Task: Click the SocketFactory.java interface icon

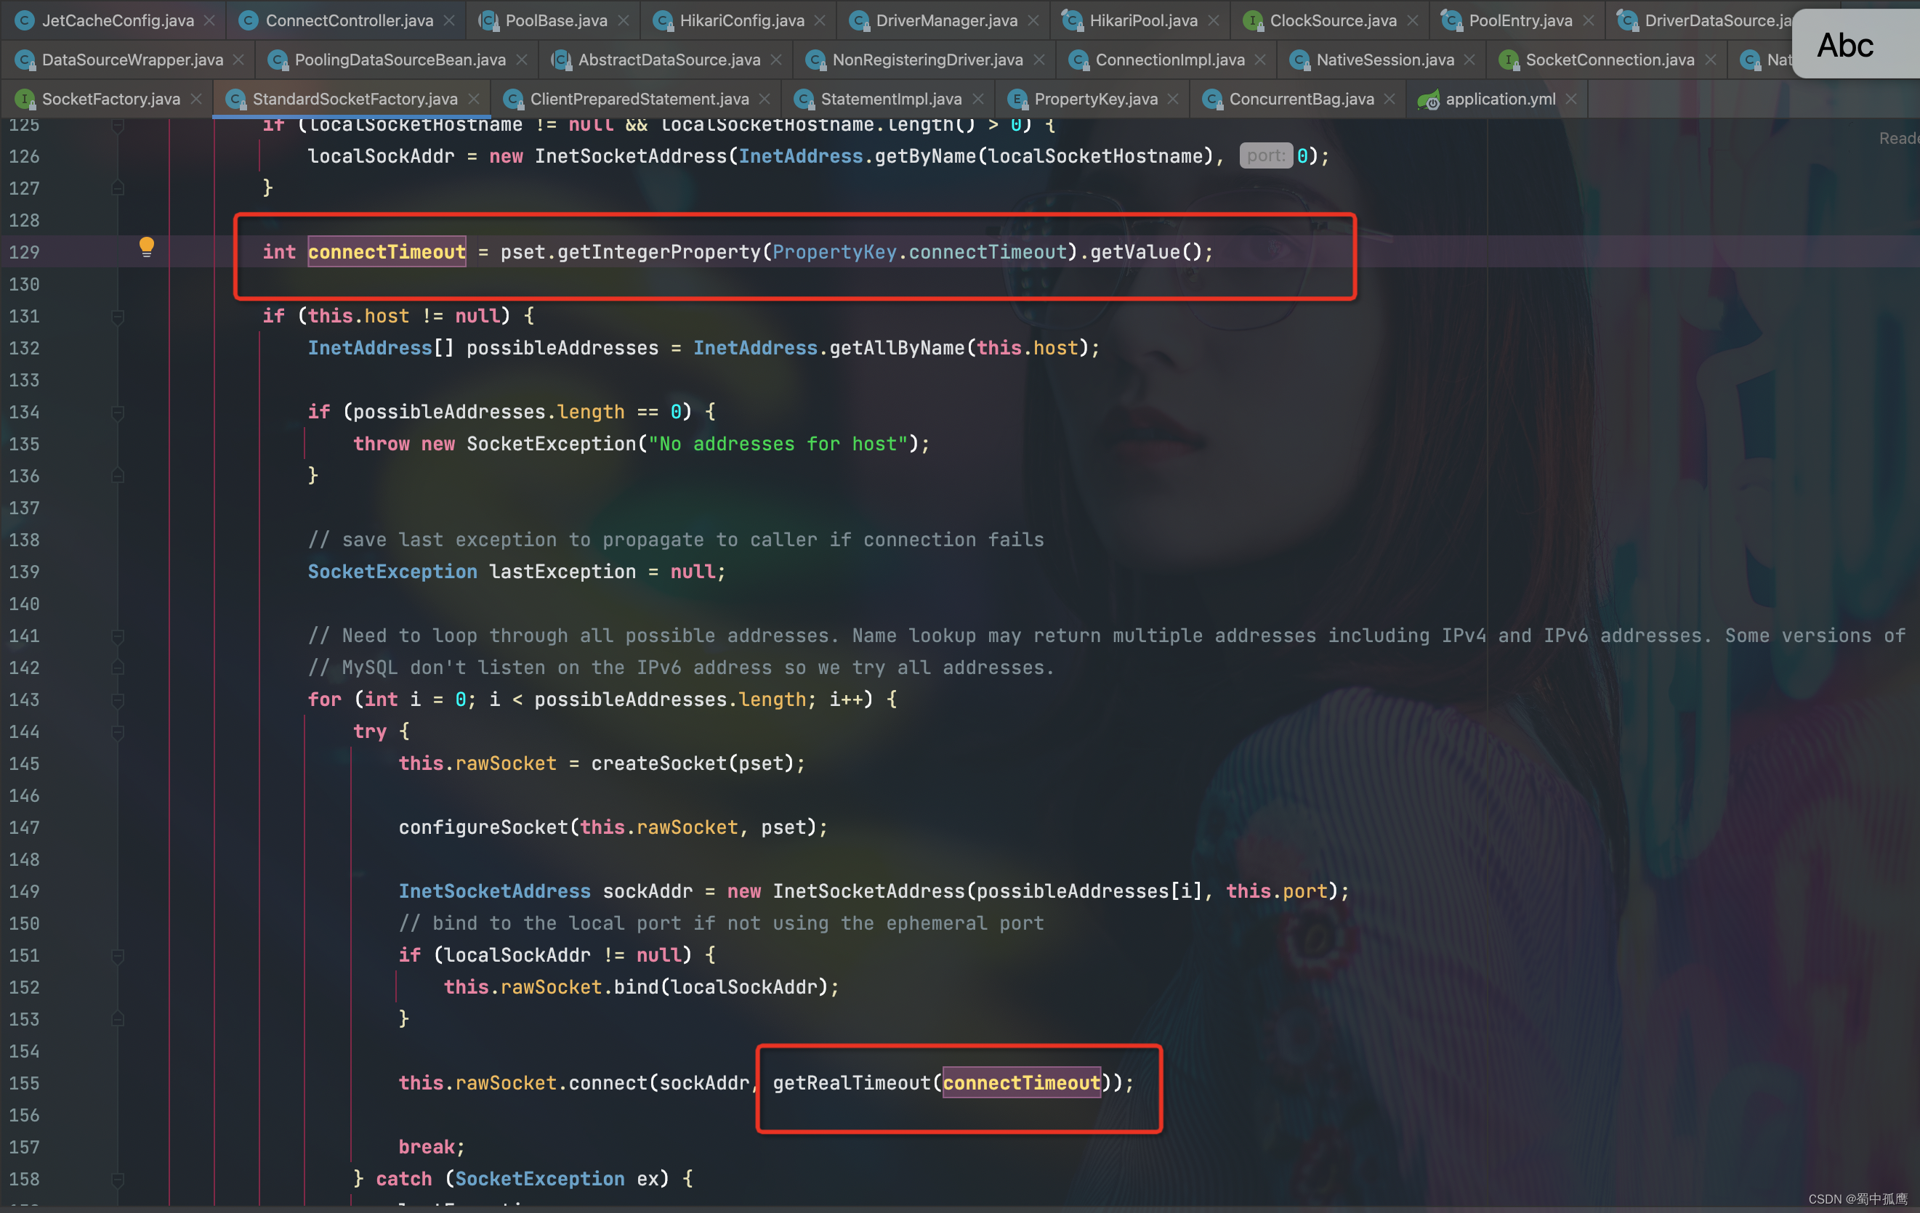Action: pos(25,100)
